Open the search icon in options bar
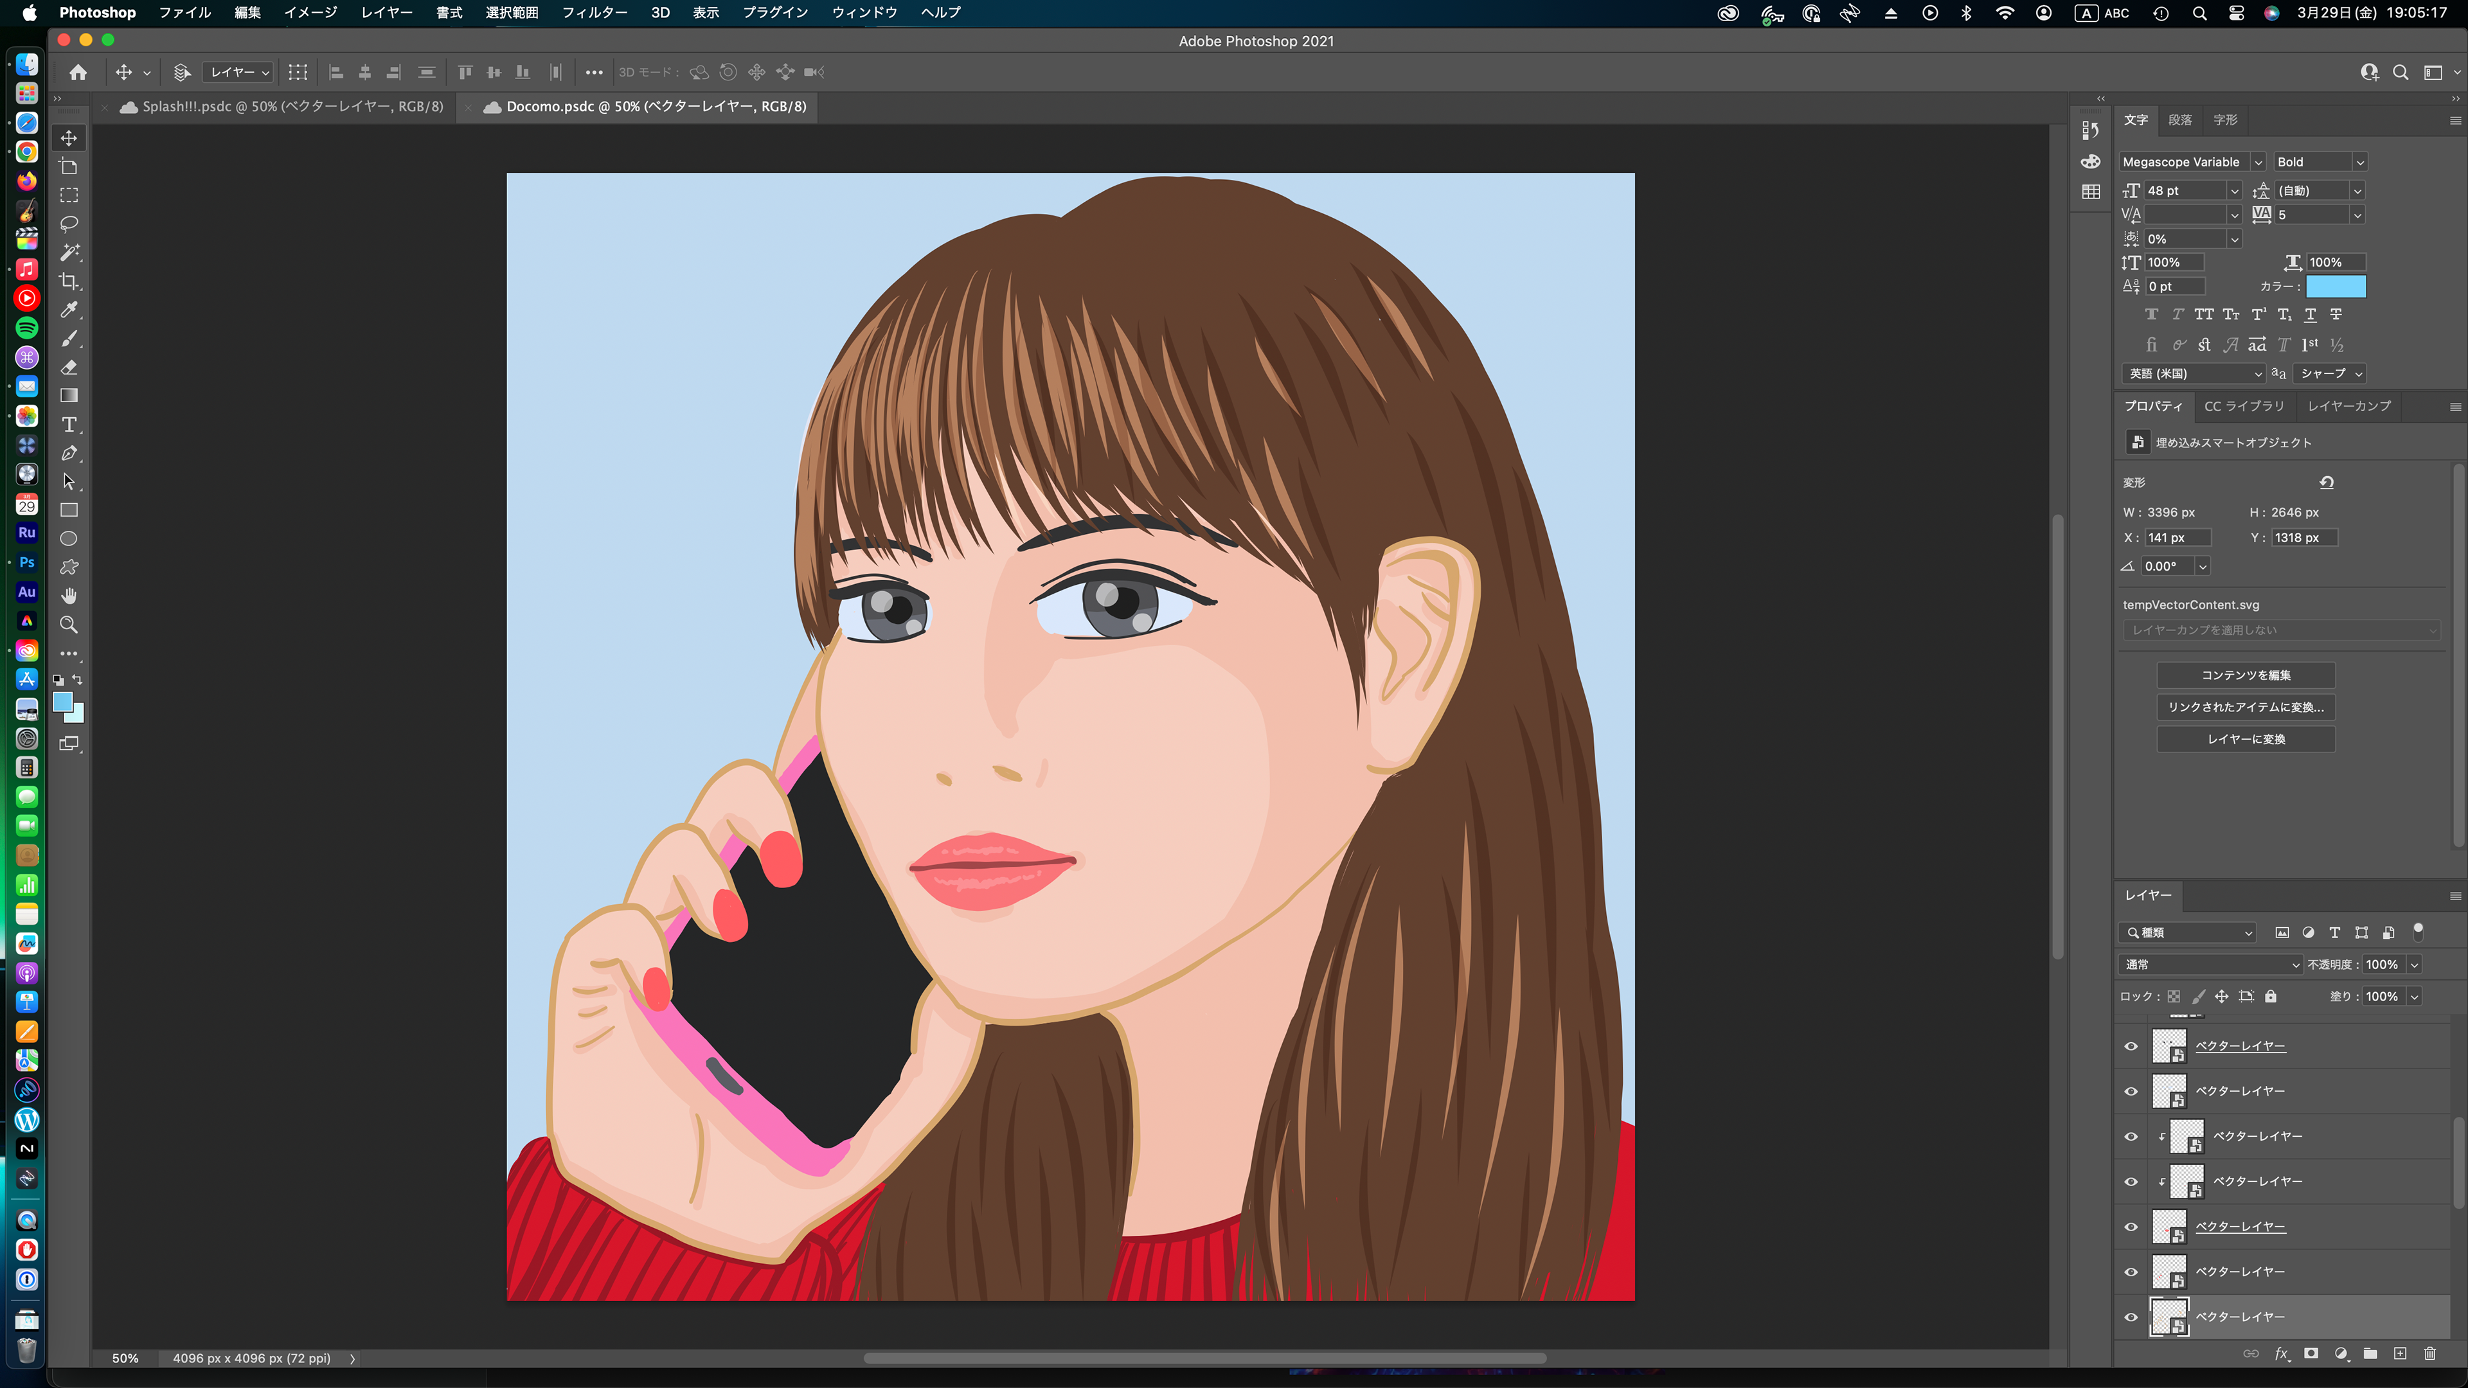 2401,72
